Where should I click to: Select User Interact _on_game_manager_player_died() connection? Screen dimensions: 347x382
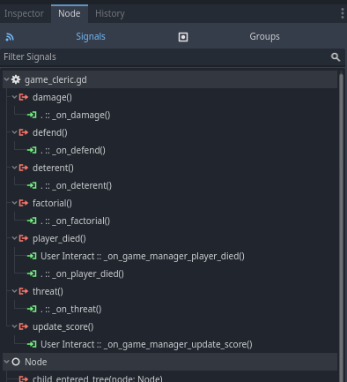click(170, 256)
